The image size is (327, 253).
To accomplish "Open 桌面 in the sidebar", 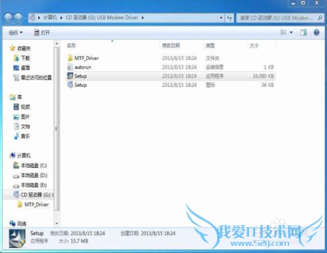I will [26, 68].
